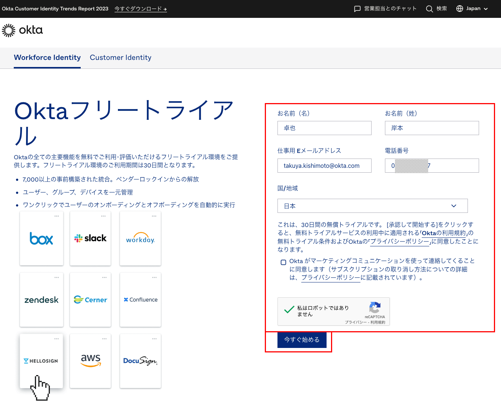The height and width of the screenshot is (406, 501).
Task: Open the search magnifier icon
Action: pyautogui.click(x=429, y=9)
